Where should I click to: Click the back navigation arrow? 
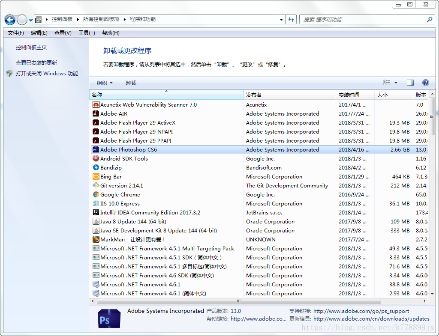click(10, 20)
